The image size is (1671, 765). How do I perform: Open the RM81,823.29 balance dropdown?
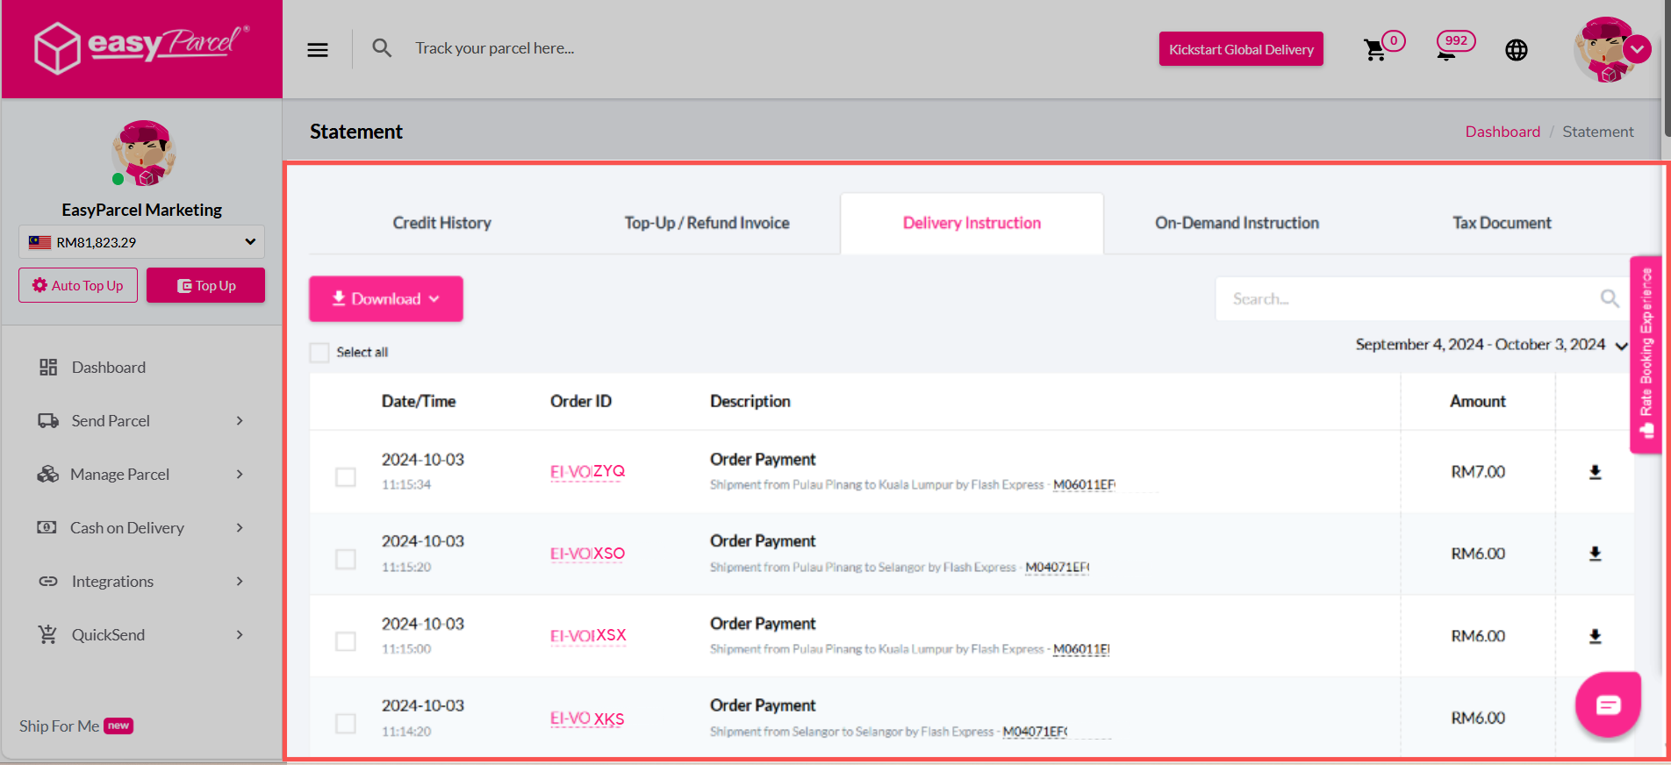pyautogui.click(x=142, y=242)
